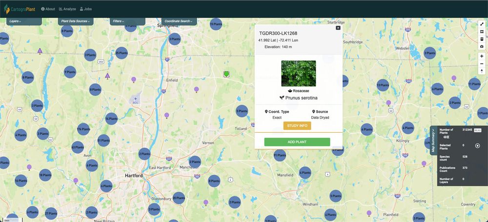
Task: Click the Species count value 528
Action: (x=465, y=157)
